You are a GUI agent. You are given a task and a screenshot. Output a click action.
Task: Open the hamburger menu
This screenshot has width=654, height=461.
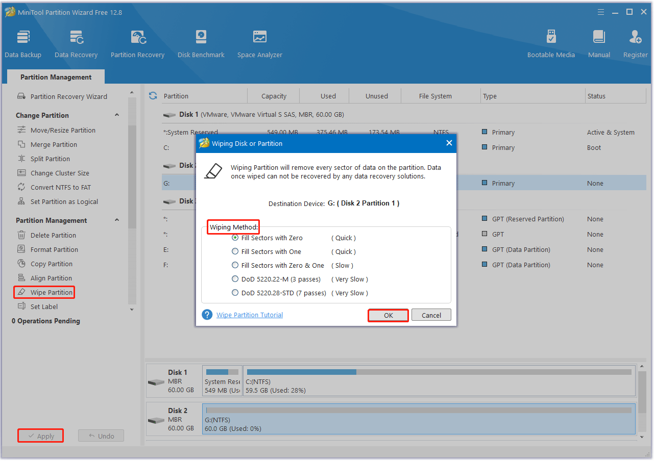pos(600,11)
